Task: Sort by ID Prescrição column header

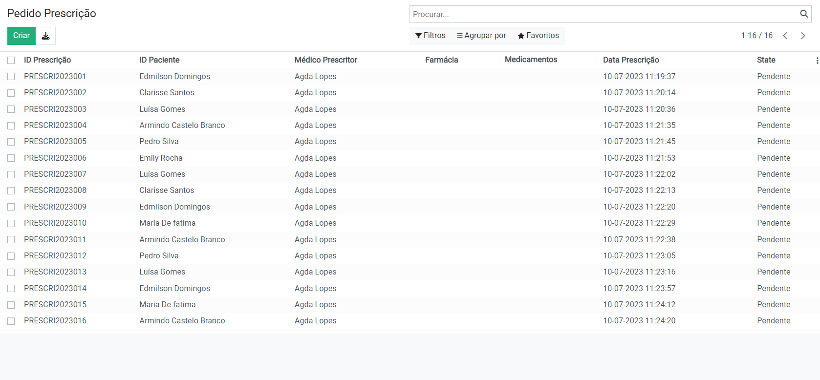Action: point(47,60)
